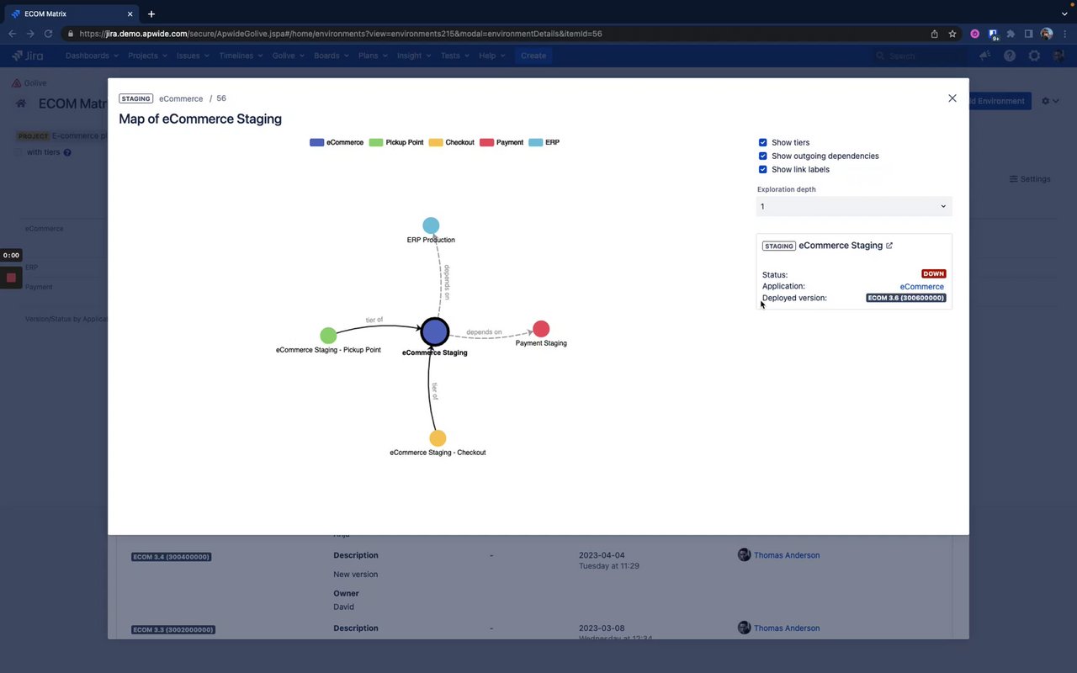This screenshot has width=1077, height=673.
Task: Expand the Golive menu
Action: pyautogui.click(x=288, y=56)
